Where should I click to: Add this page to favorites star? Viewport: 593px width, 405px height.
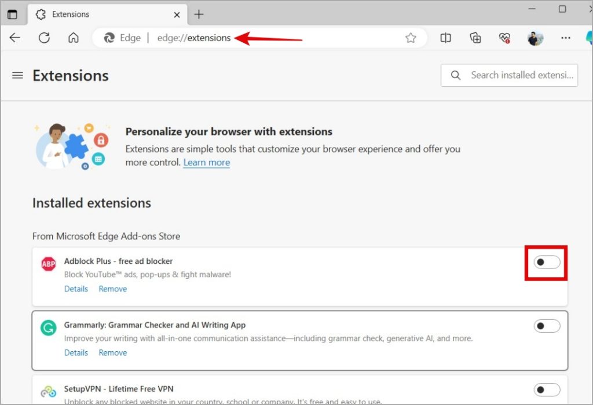point(411,38)
